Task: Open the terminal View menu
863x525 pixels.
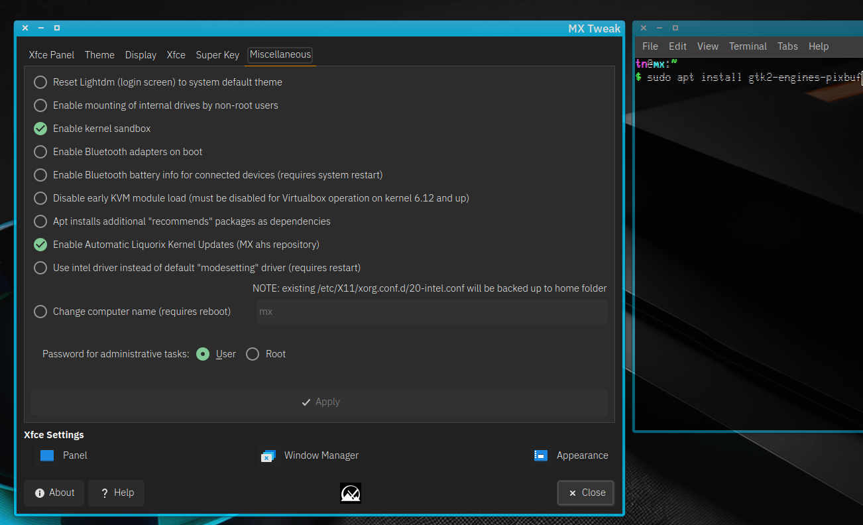Action: 707,46
